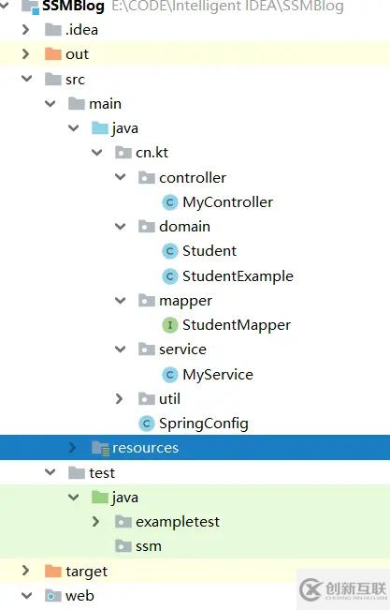
Task: Collapse the src folder
Action: (27, 79)
